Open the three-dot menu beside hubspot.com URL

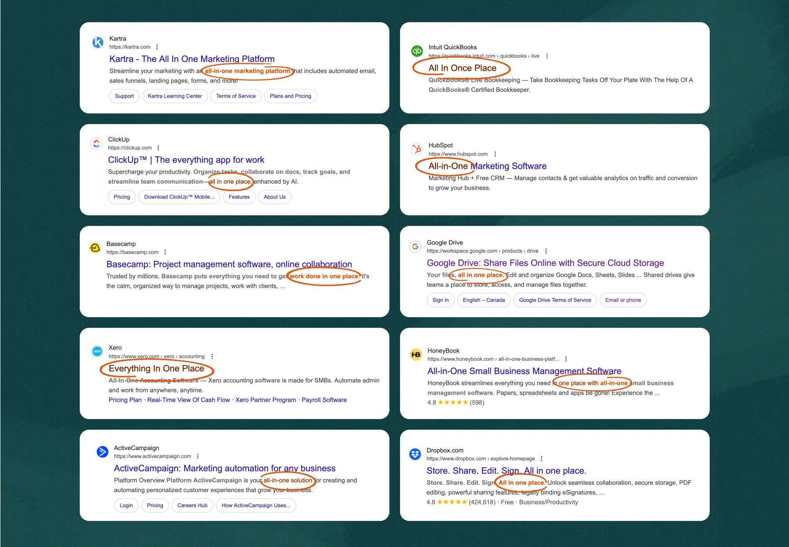pyautogui.click(x=495, y=154)
